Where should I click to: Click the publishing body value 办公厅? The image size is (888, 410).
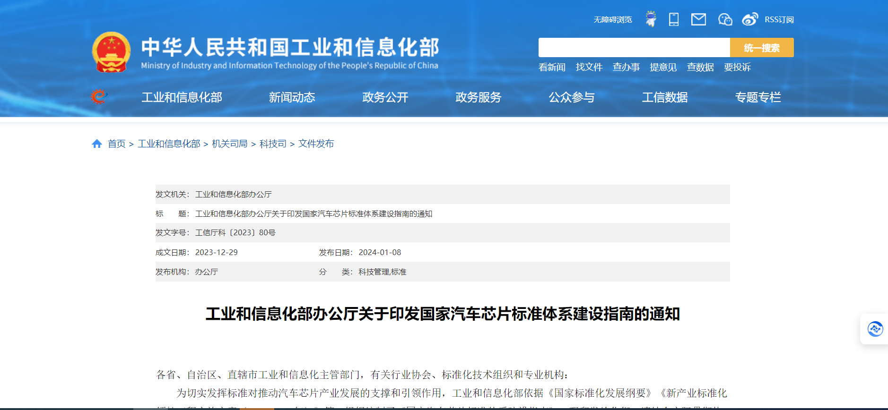pos(207,272)
